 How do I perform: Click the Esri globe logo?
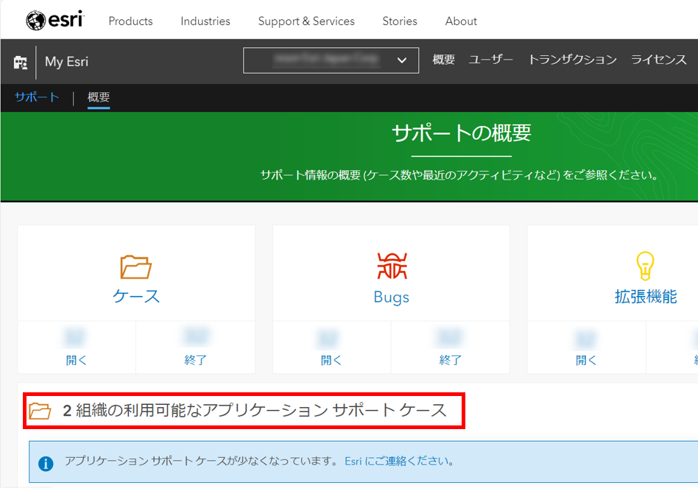(x=35, y=21)
